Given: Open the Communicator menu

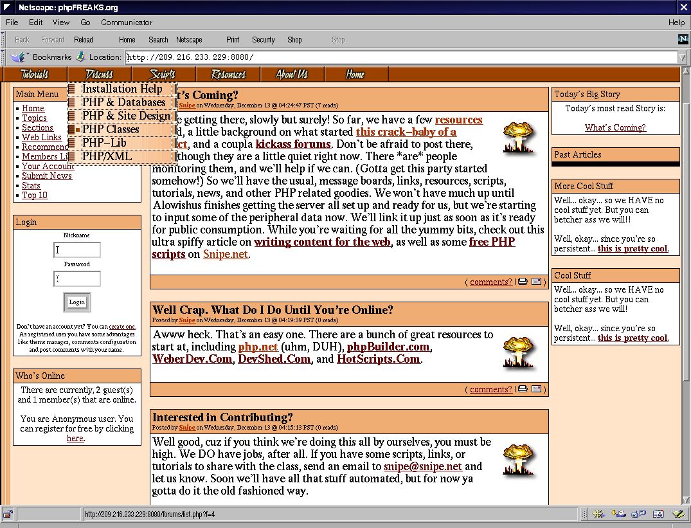Looking at the screenshot, I should pos(127,23).
